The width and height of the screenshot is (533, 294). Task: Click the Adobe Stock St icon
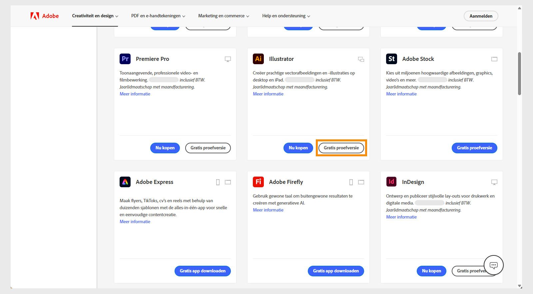[x=391, y=59]
